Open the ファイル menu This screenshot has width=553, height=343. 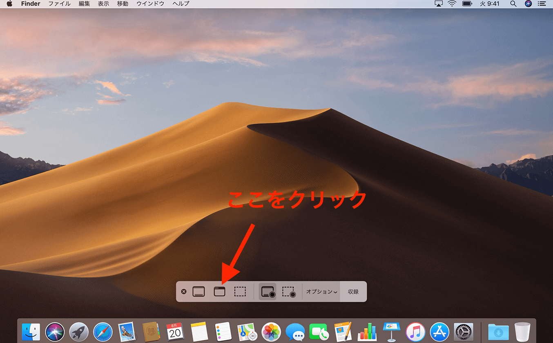[59, 4]
